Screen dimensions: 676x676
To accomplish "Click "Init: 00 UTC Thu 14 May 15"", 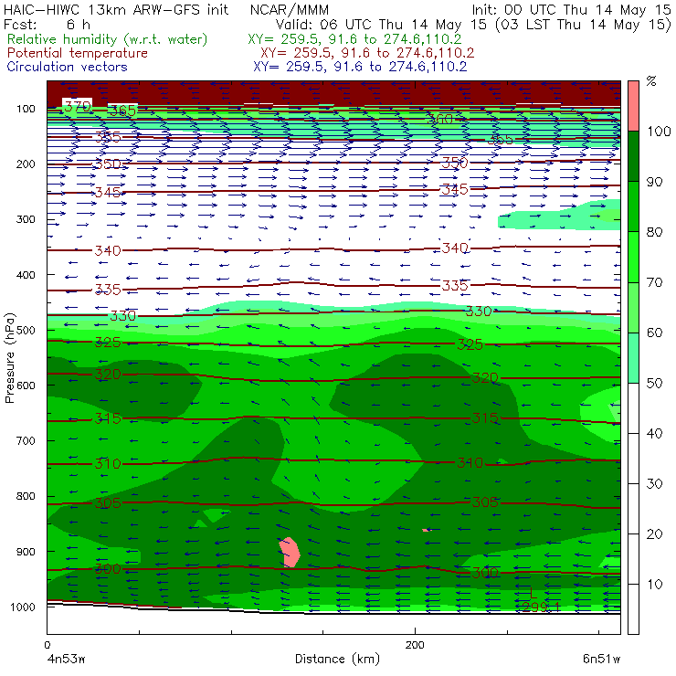I will pyautogui.click(x=571, y=9).
